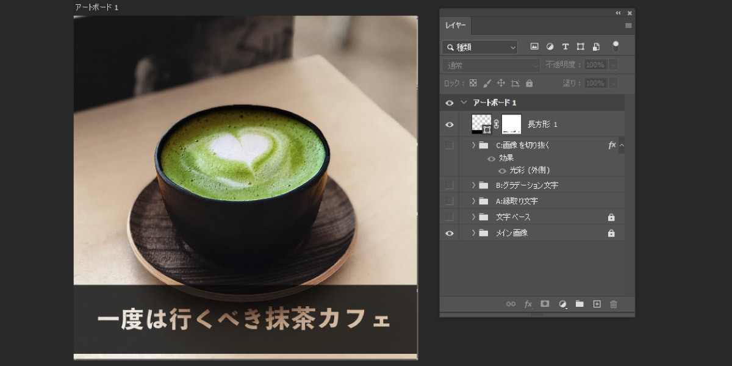
Task: Click the link layers icon
Action: [x=511, y=304]
